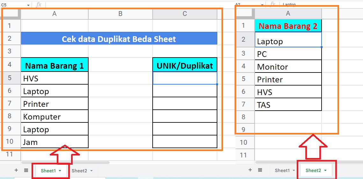
Task: Select the empty UNIK/Duplikat cell in row 5
Action: coord(185,78)
